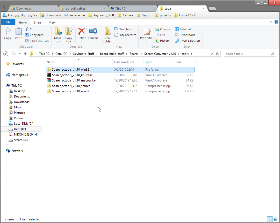Open the recent locations dropdown arrow

19,54
